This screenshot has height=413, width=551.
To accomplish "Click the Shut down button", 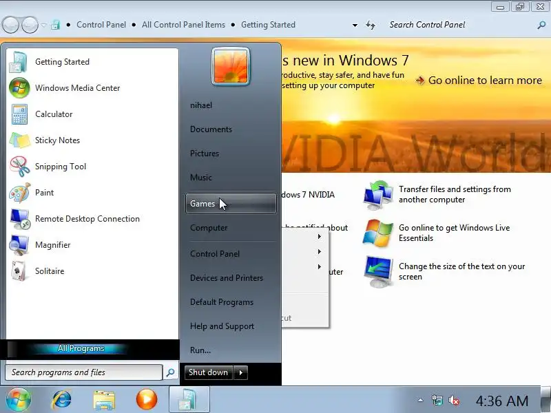I will coord(209,372).
